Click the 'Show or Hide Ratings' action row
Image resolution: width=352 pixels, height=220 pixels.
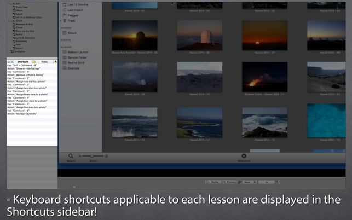point(32,68)
